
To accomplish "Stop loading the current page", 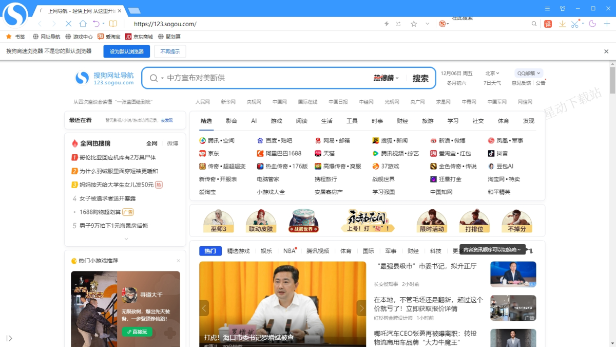I will (x=68, y=24).
